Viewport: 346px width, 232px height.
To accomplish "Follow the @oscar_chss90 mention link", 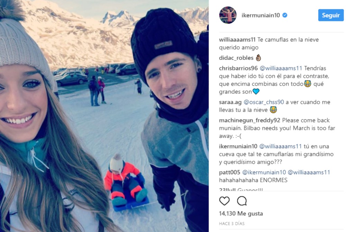I will (x=264, y=102).
